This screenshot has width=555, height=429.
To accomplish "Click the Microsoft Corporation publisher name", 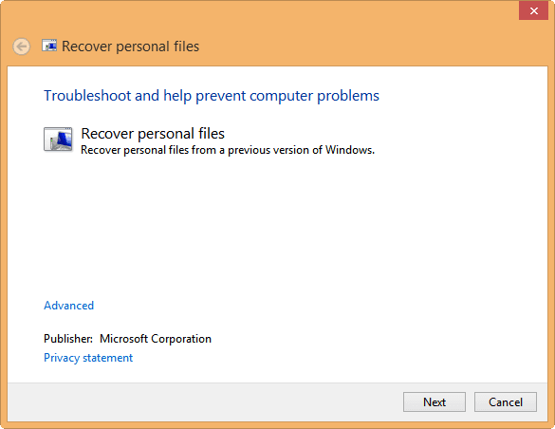I will pos(156,339).
